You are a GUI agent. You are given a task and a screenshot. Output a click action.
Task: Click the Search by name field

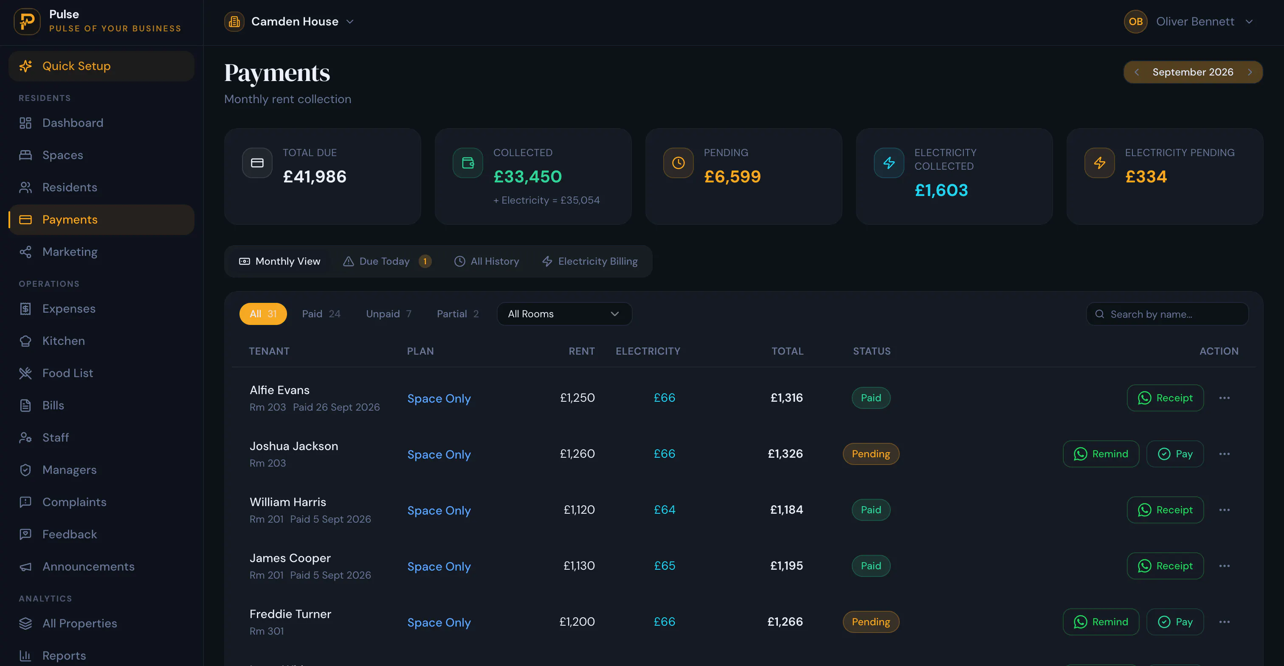point(1167,314)
